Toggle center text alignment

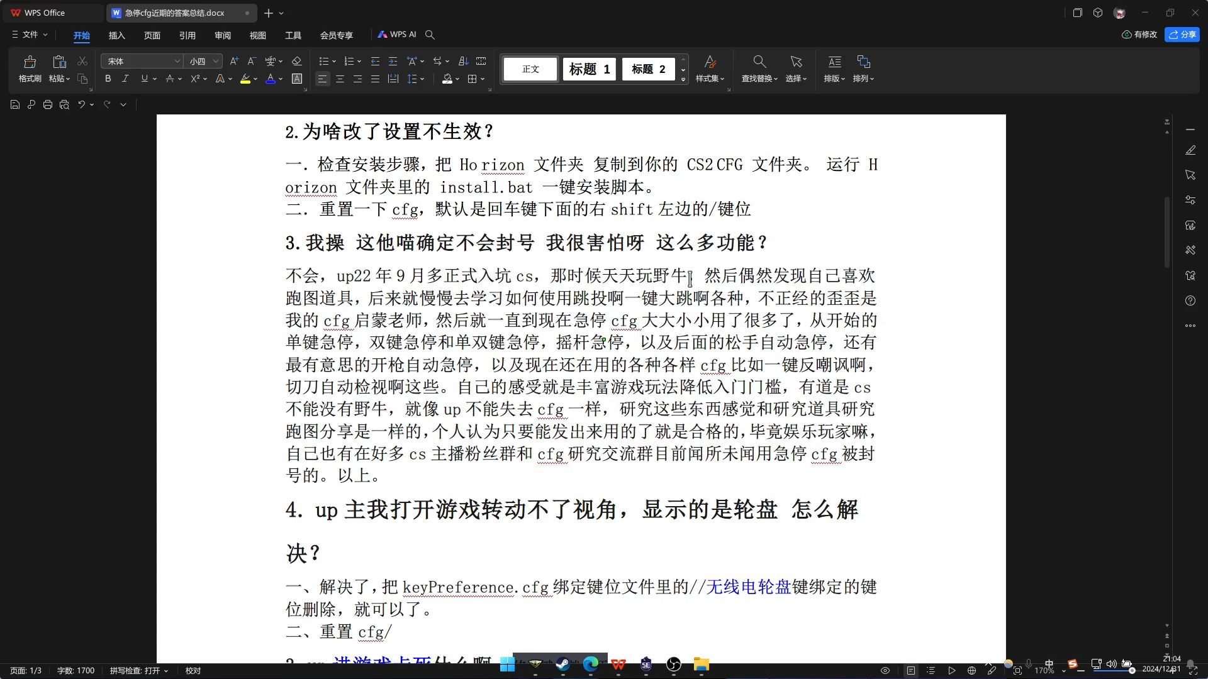pos(340,79)
